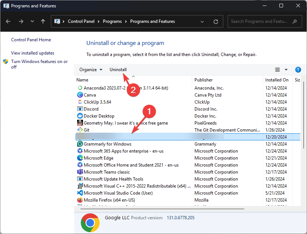Select the Visual C++ Redistributable icon
The image size is (307, 234).
click(x=80, y=186)
